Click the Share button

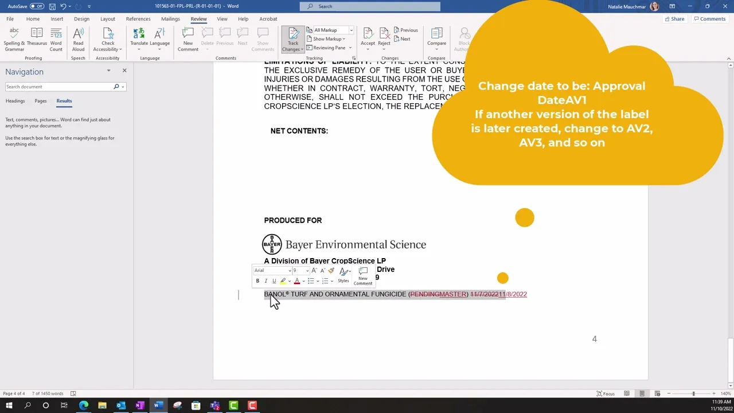[674, 19]
